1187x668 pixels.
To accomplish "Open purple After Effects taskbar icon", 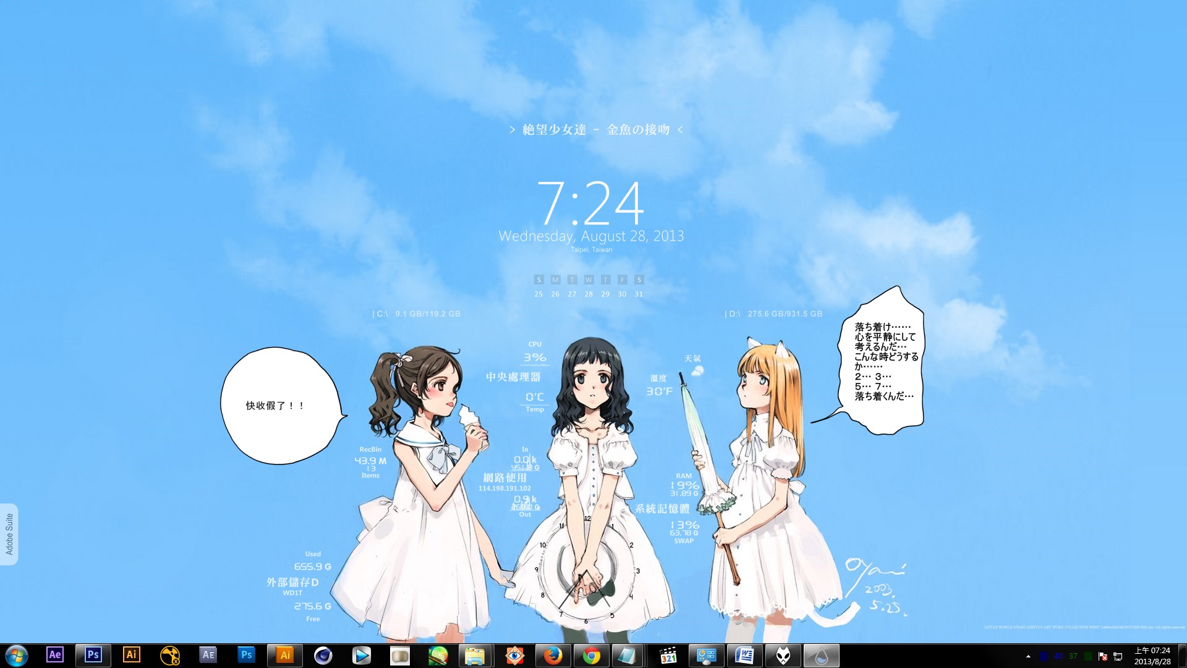I will coord(55,654).
